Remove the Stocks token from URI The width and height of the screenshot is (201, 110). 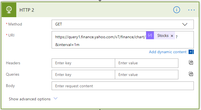(x=172, y=36)
